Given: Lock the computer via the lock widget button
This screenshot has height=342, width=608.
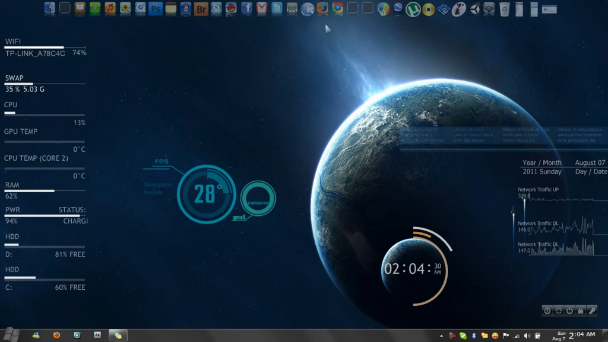Looking at the screenshot, I should (x=581, y=311).
